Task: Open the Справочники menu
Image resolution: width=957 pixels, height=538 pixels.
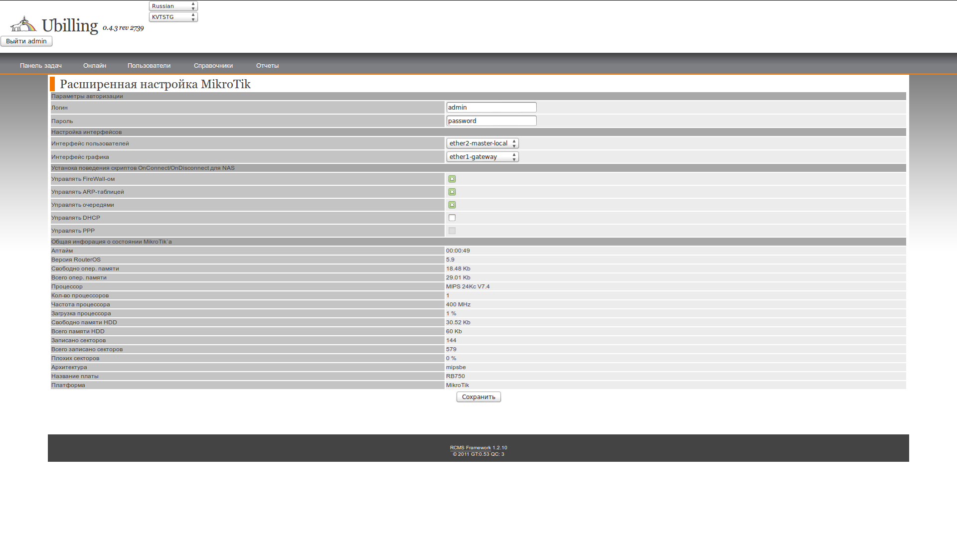Action: pos(213,66)
